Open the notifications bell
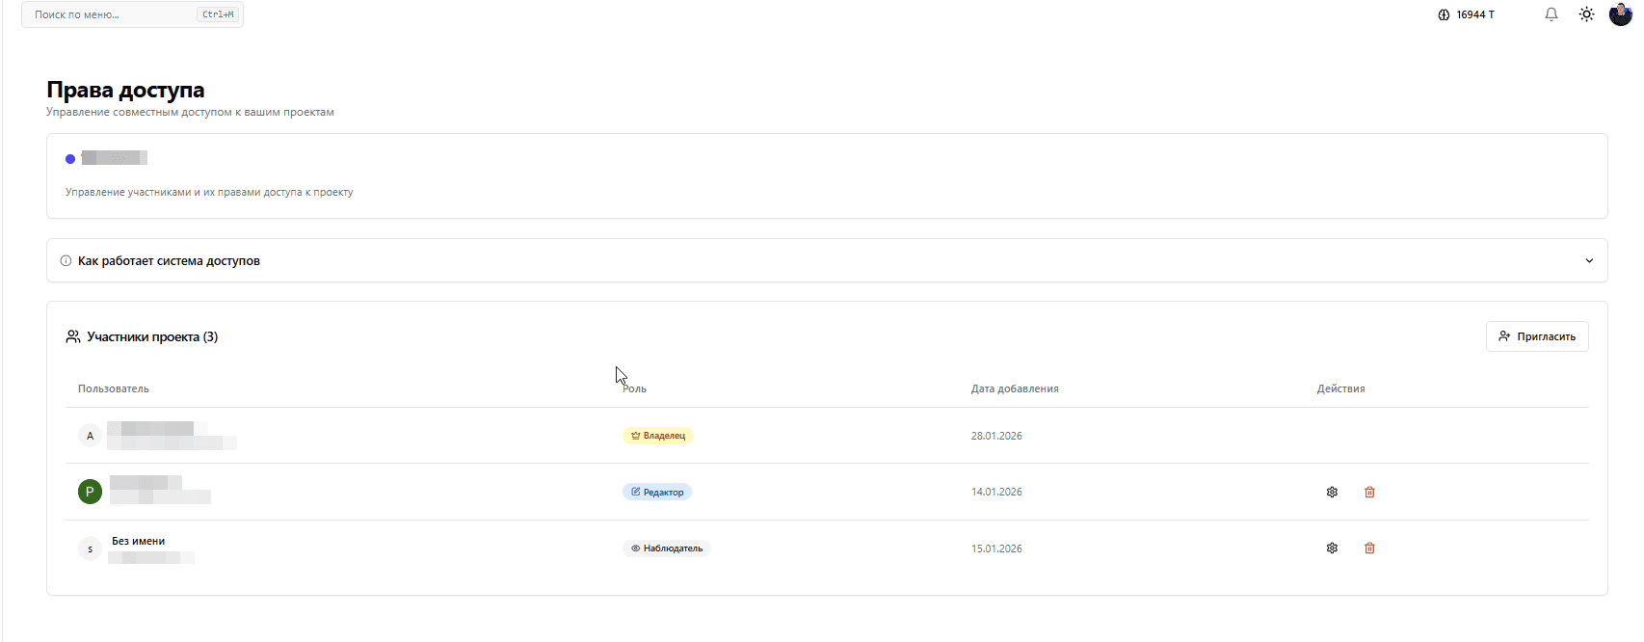 tap(1551, 14)
